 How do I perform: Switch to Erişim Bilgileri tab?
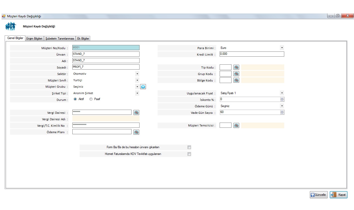34,39
